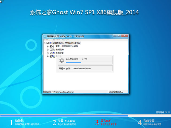Image resolution: width=171 pixels, height=128 pixels.
Task: Toggle the checkbox for [计算机]WIN-MANVF5NDKLU
Action: (48, 43)
